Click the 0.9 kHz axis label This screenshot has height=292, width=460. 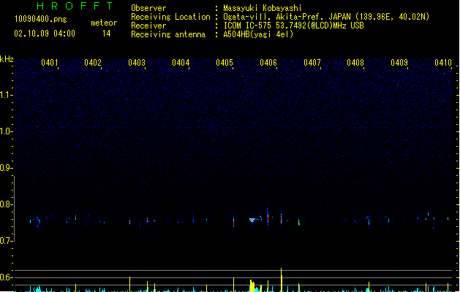click(6, 168)
